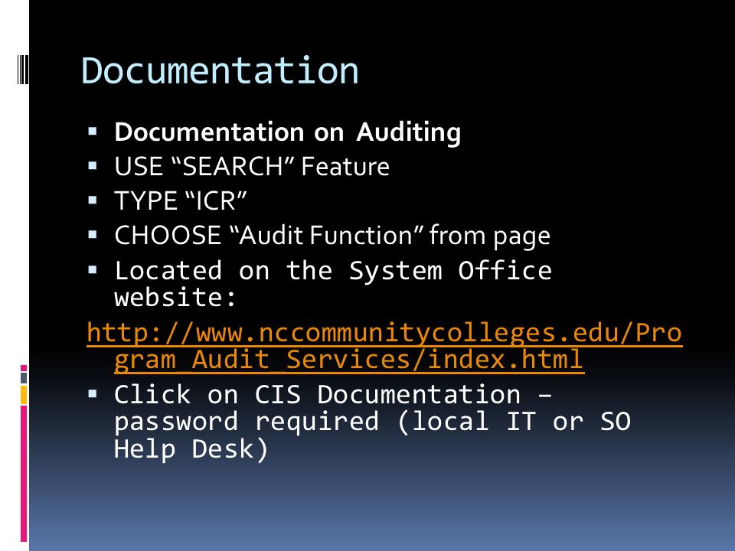
Task: Click the TYPE "ICR" text
Action: click(181, 201)
